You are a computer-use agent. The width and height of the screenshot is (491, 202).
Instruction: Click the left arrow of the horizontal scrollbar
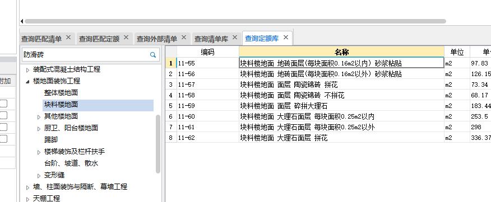pyautogui.click(x=22, y=21)
